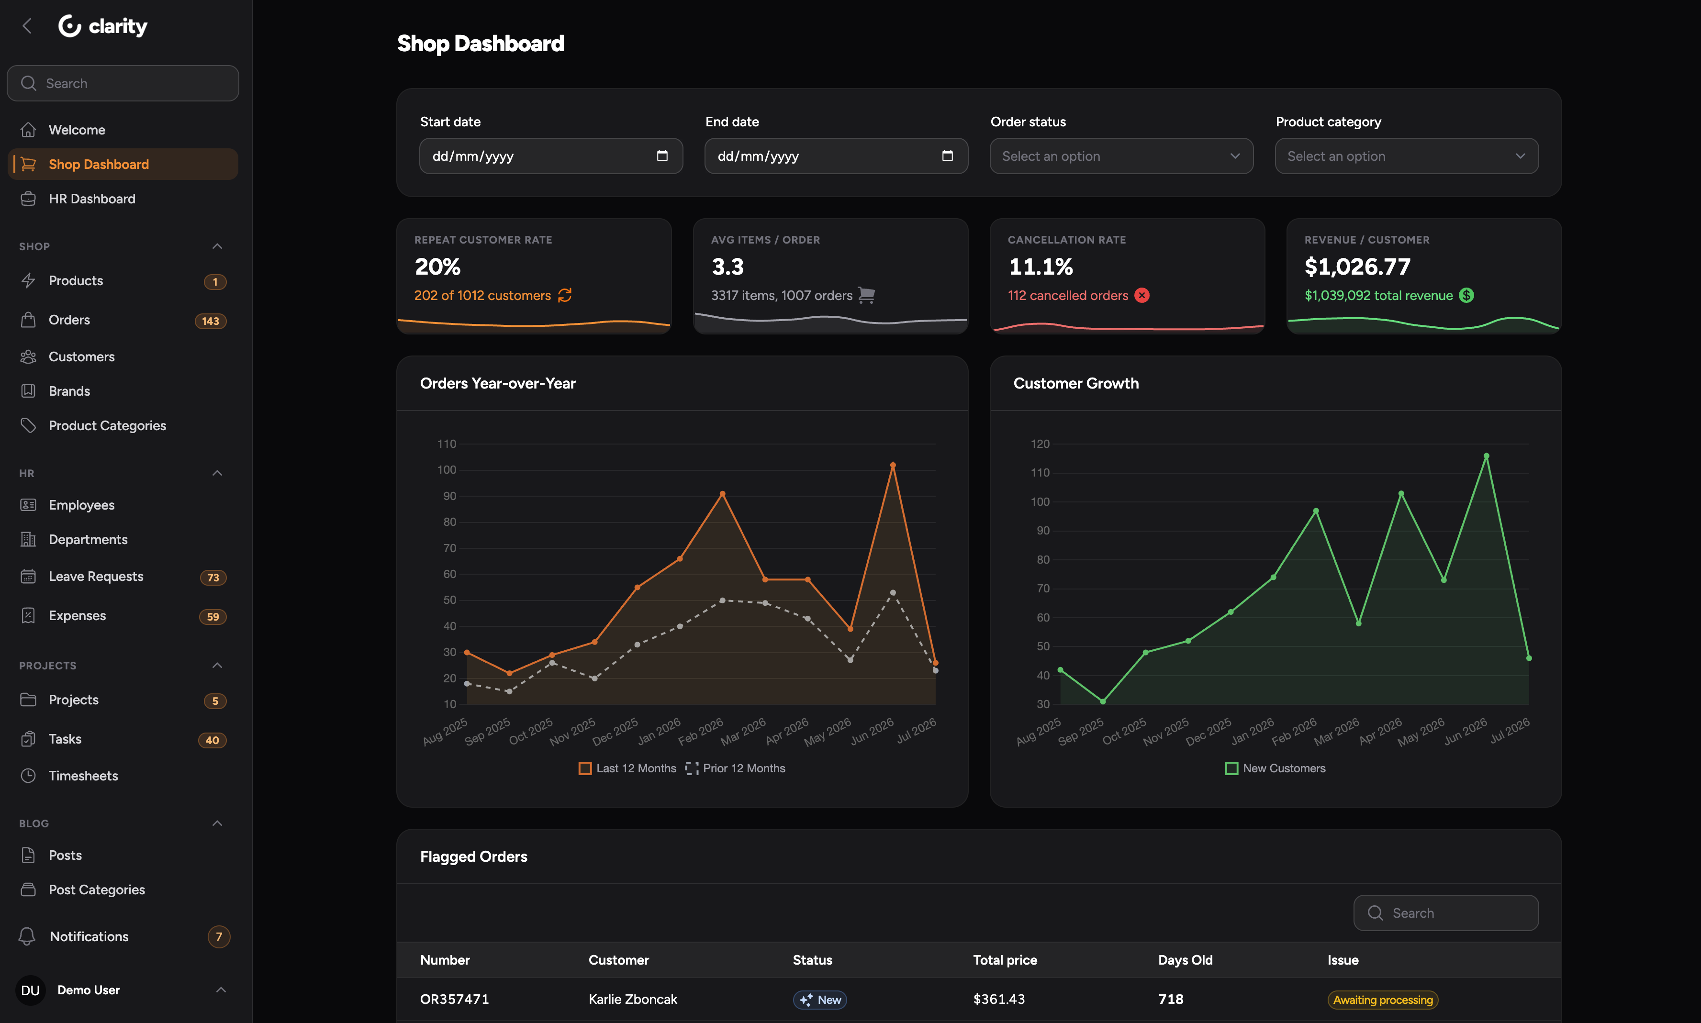Image resolution: width=1701 pixels, height=1023 pixels.
Task: Click the DU user avatar
Action: [x=30, y=990]
